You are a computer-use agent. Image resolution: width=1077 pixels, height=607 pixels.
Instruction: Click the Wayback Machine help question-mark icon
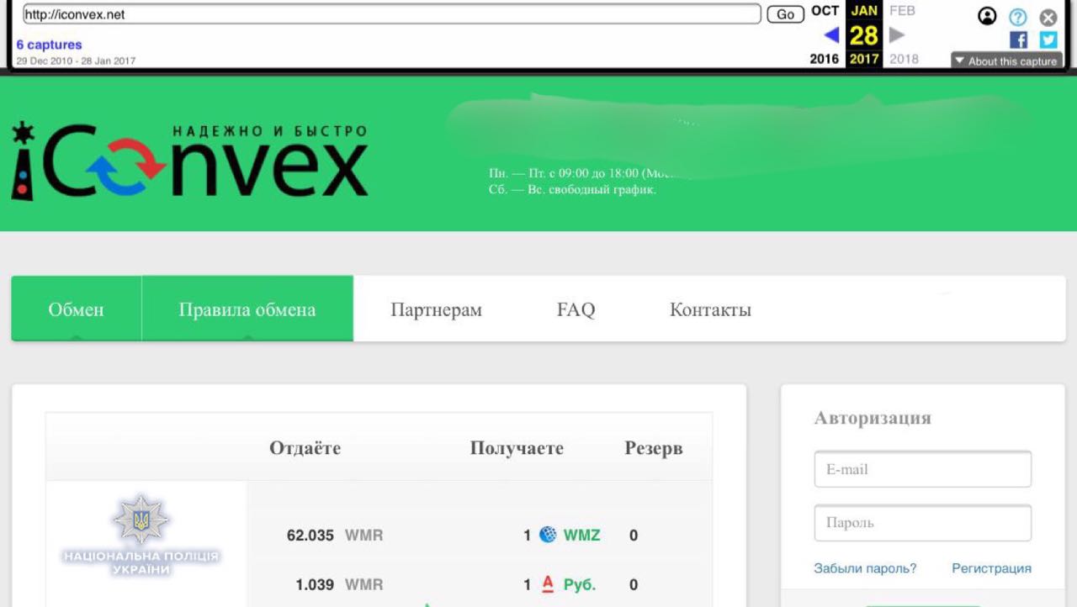coord(1018,17)
